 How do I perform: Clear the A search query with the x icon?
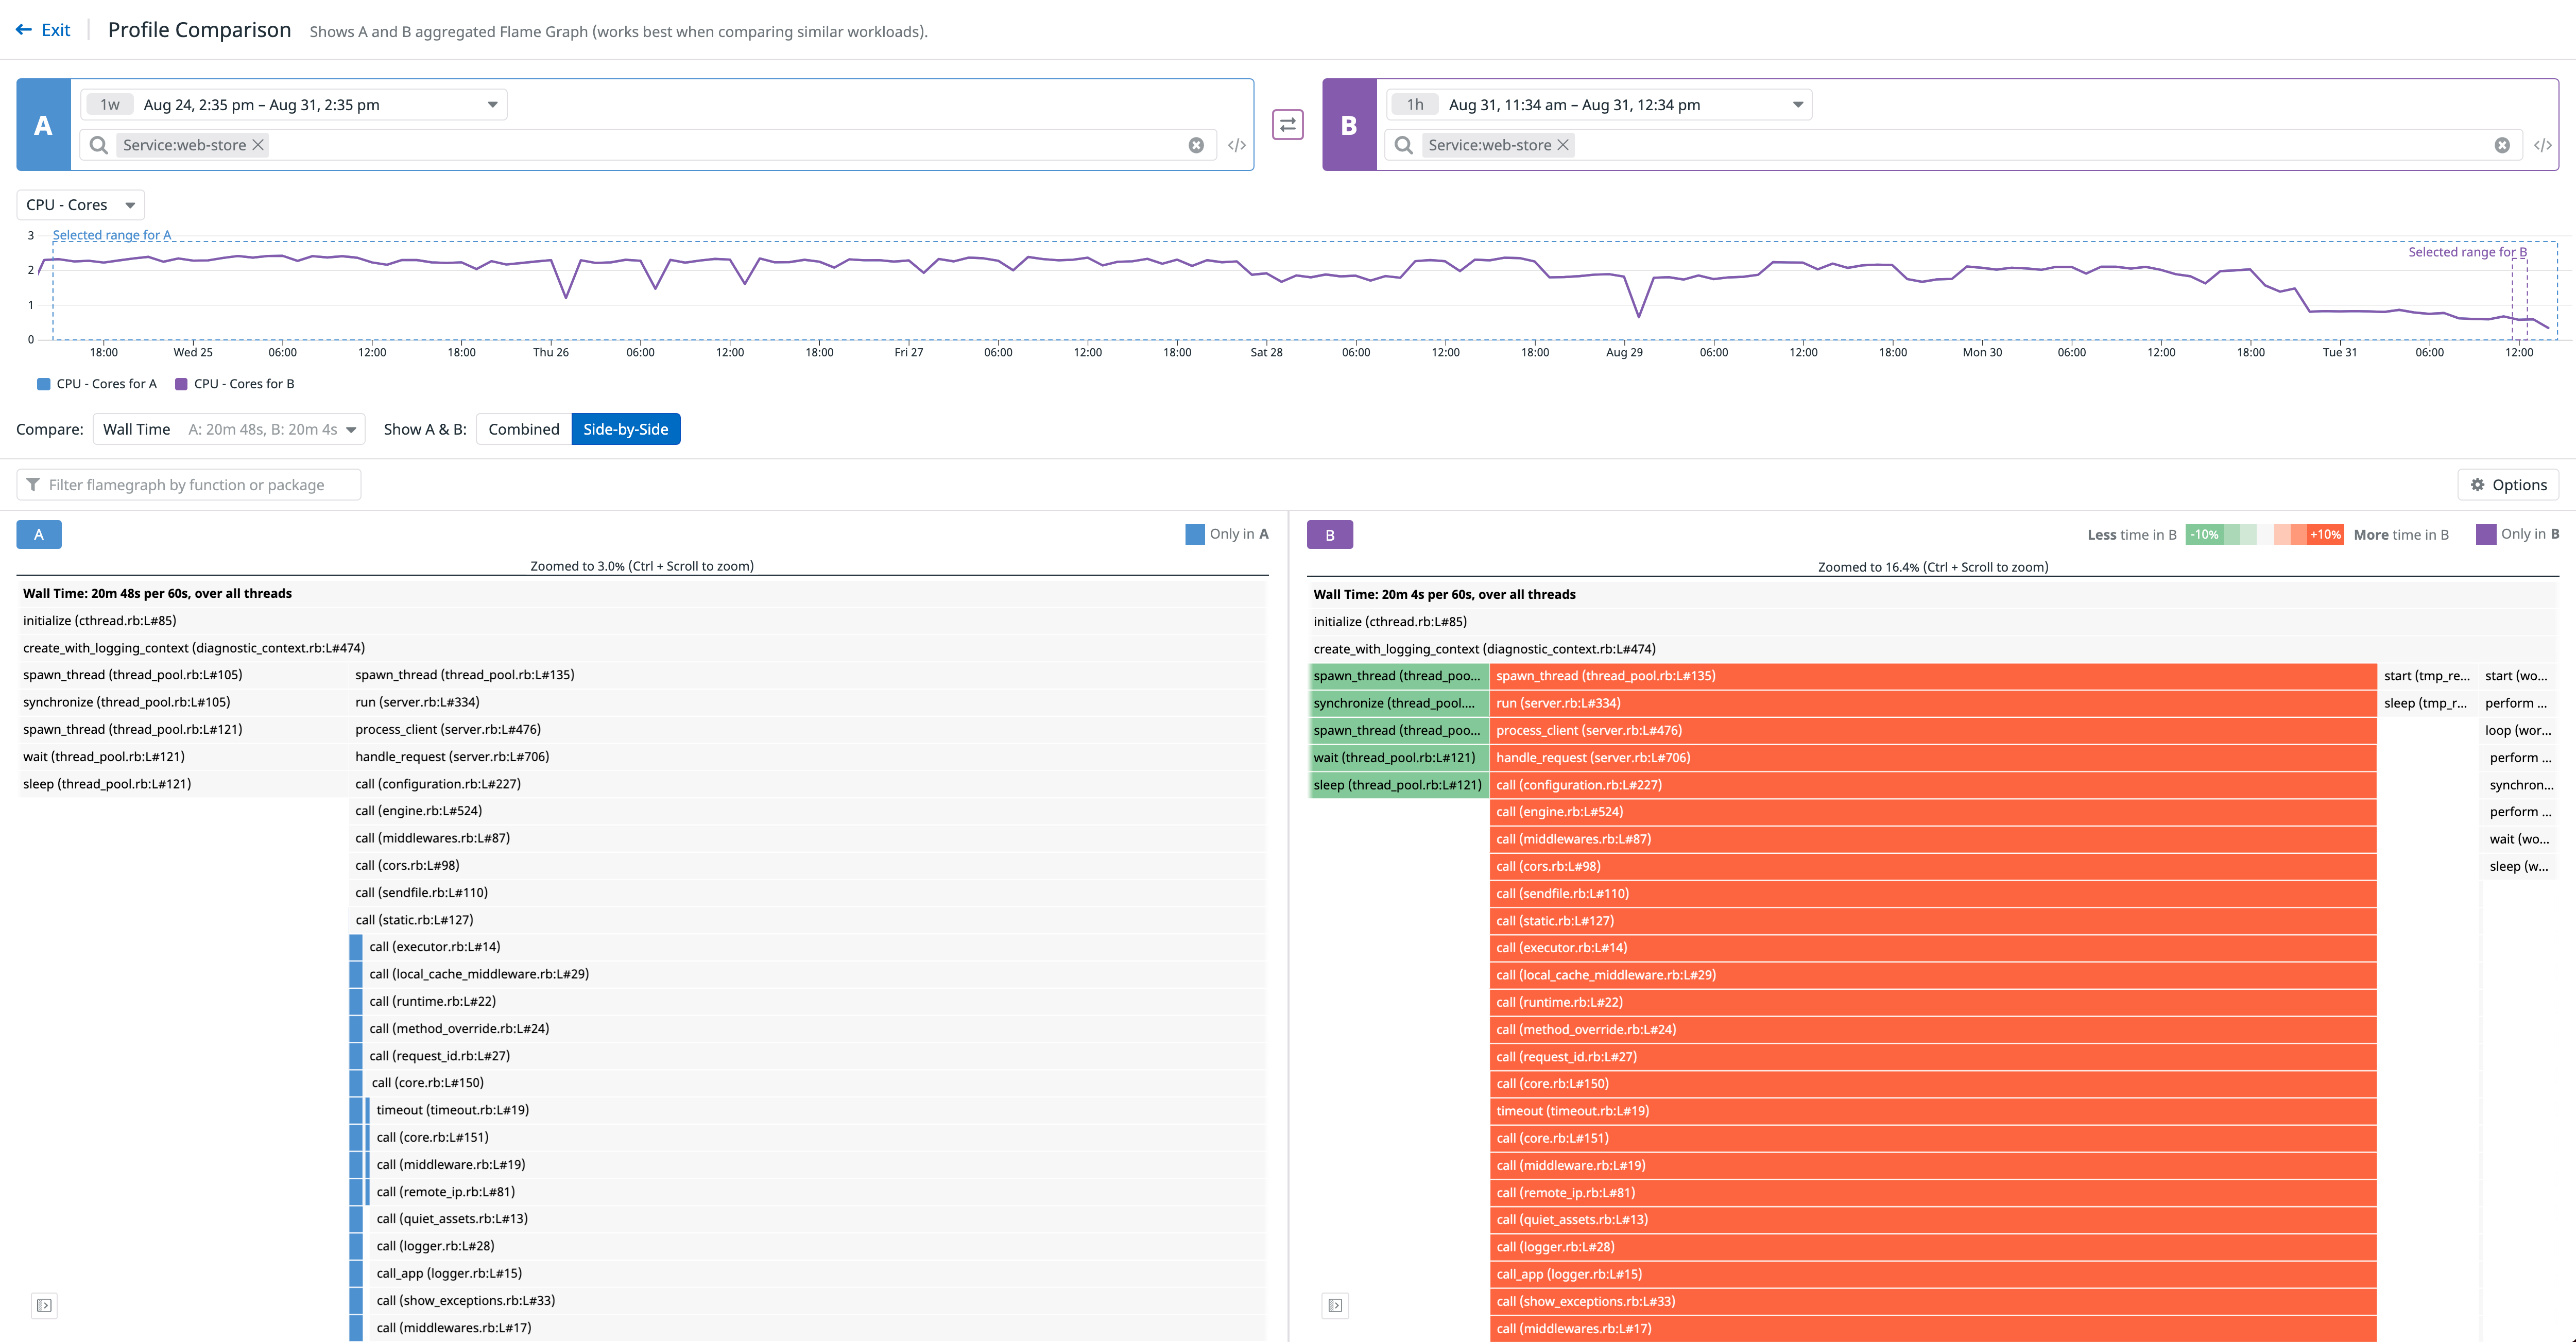(x=1197, y=145)
